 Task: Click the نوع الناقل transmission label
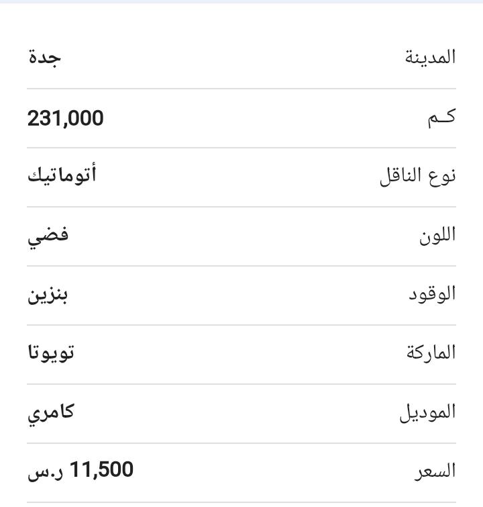(x=418, y=176)
